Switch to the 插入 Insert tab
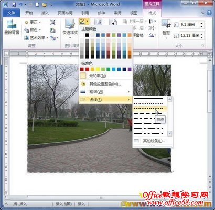 pos(45,13)
